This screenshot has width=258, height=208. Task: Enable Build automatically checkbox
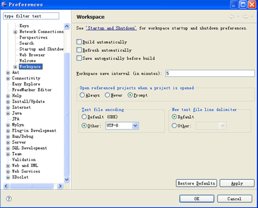pos(79,42)
